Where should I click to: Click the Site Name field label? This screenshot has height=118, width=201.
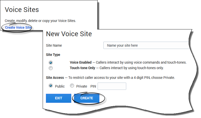click(54, 45)
